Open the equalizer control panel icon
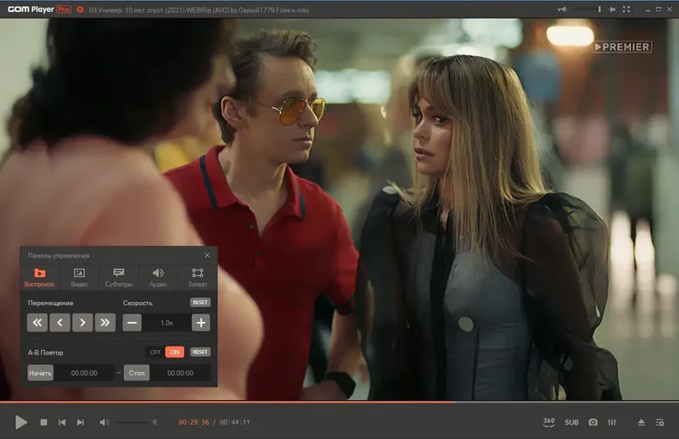This screenshot has height=439, width=679. (613, 422)
